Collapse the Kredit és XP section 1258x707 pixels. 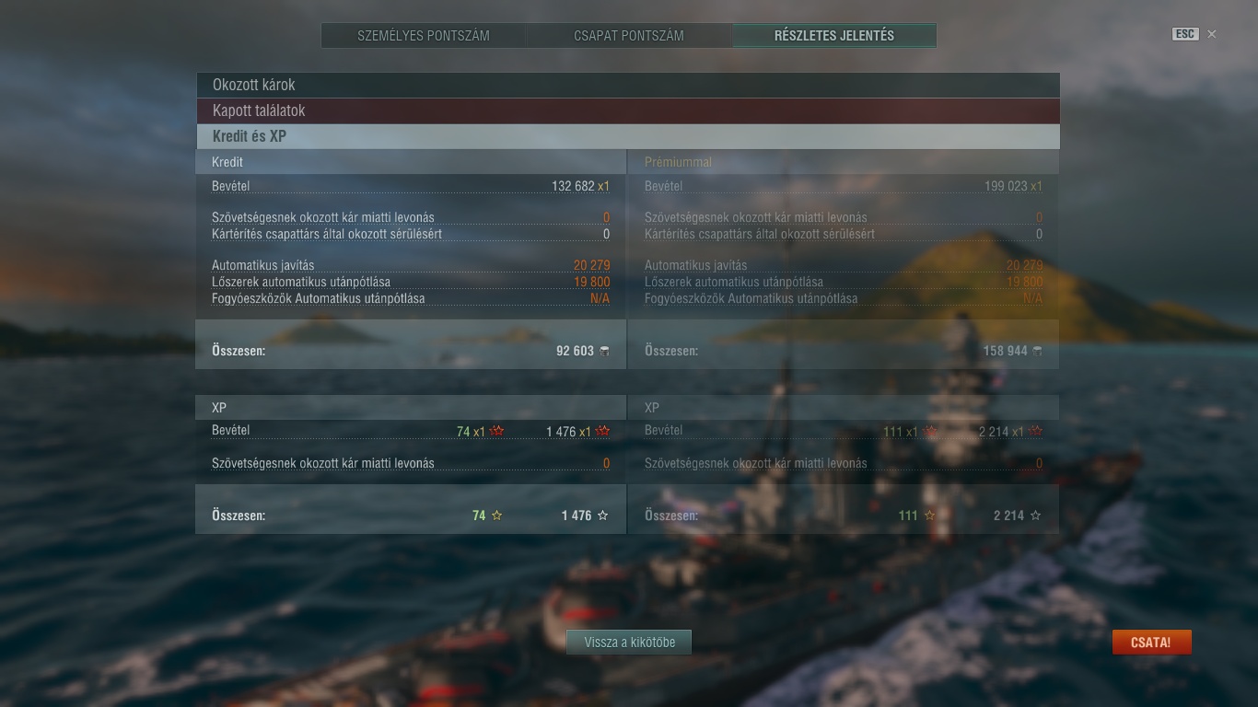point(628,136)
